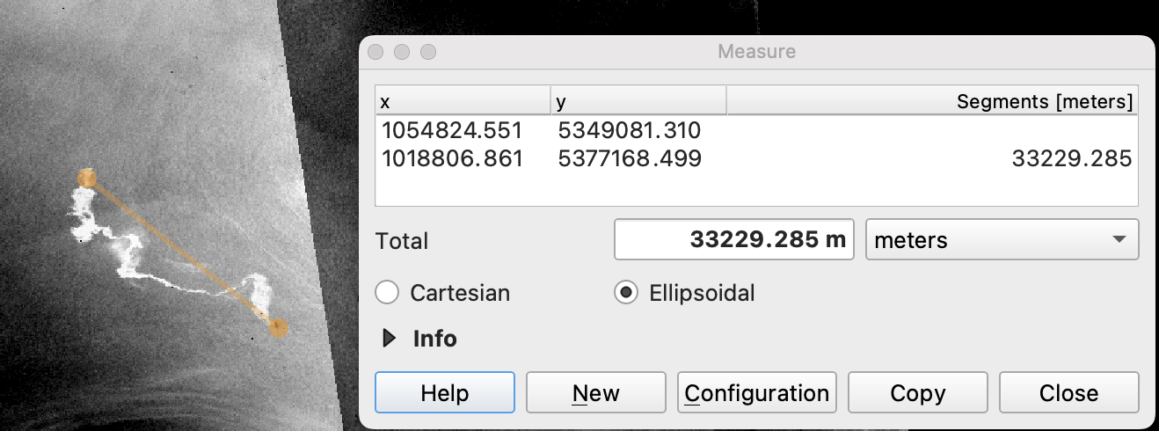The image size is (1159, 431).
Task: Click the Close button
Action: click(x=1068, y=392)
